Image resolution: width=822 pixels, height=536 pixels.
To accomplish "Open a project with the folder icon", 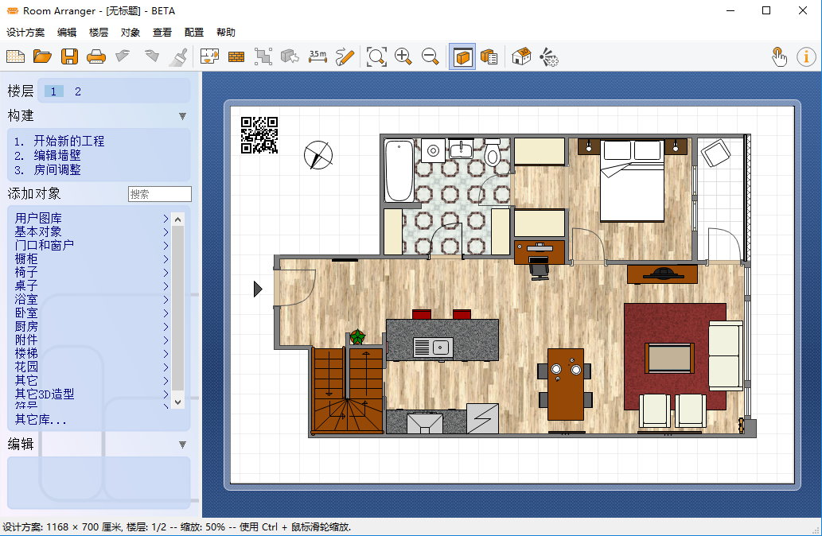I will [x=42, y=56].
